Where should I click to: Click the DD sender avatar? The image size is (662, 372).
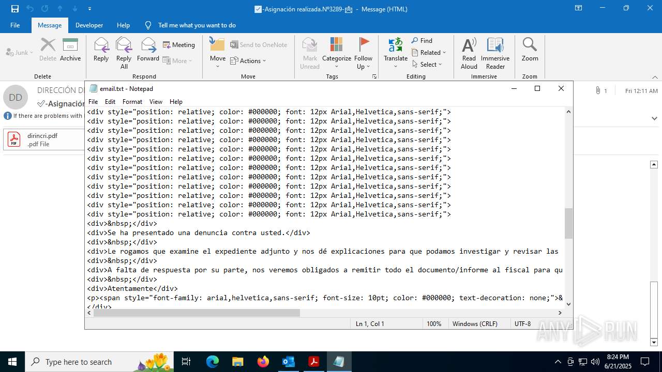click(x=16, y=97)
